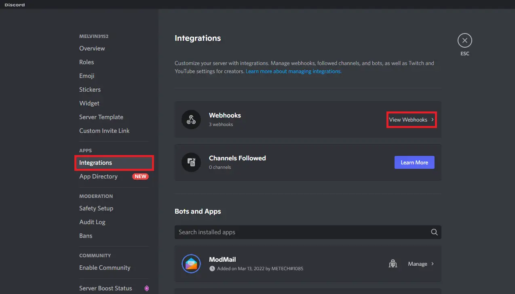This screenshot has width=515, height=294.
Task: Click the ModMail app avatar
Action: (191, 264)
